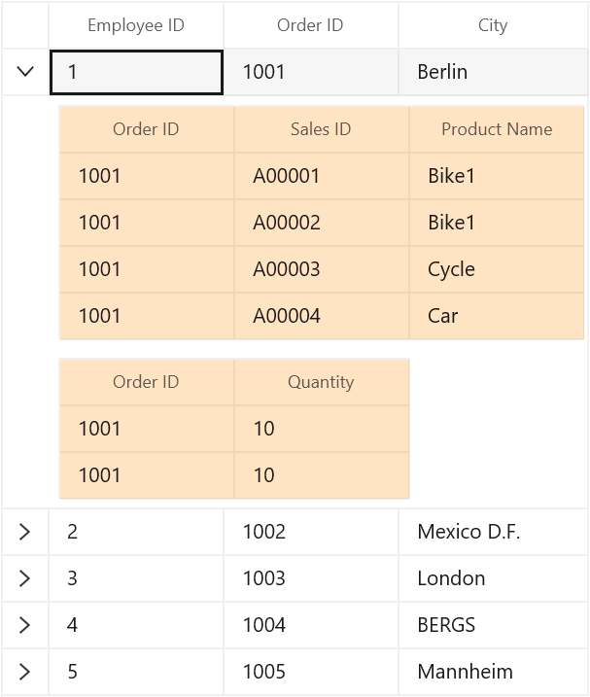Image resolution: width=590 pixels, height=697 pixels.
Task: Select Order ID cell 1004
Action: (x=311, y=625)
